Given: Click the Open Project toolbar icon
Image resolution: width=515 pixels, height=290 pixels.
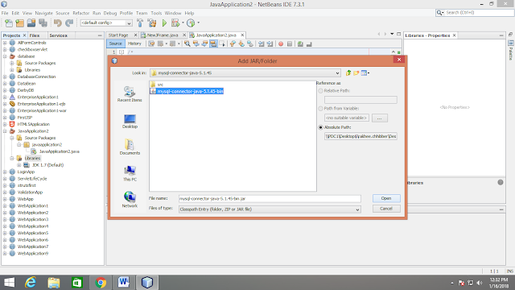Looking at the screenshot, I should coord(31,23).
